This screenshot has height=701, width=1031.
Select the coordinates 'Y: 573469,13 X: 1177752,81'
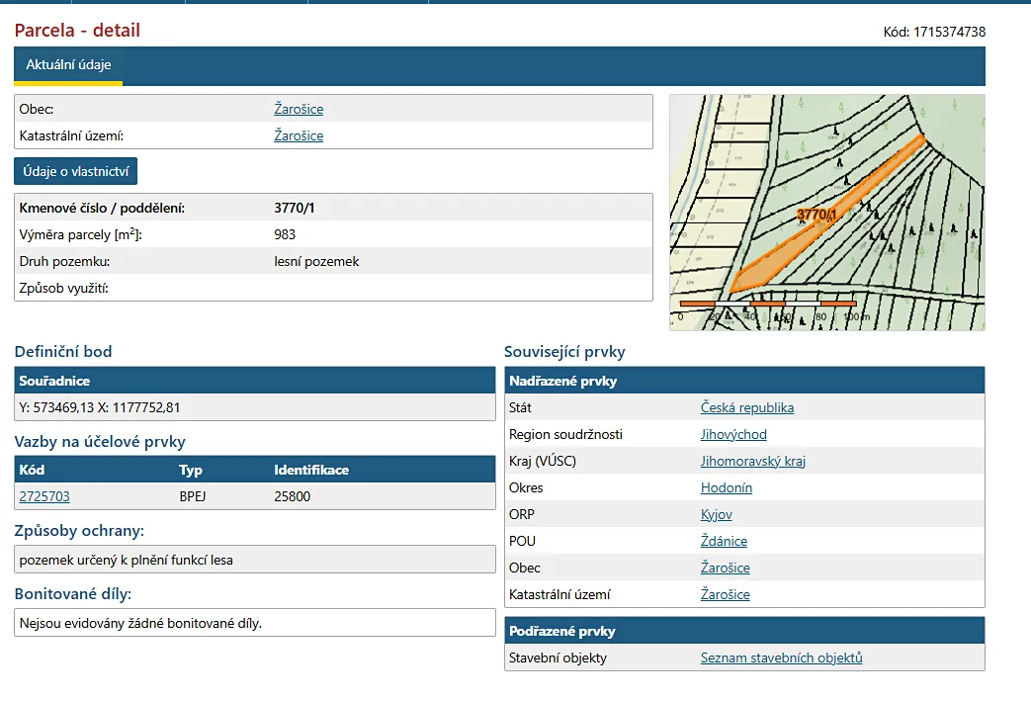[99, 407]
